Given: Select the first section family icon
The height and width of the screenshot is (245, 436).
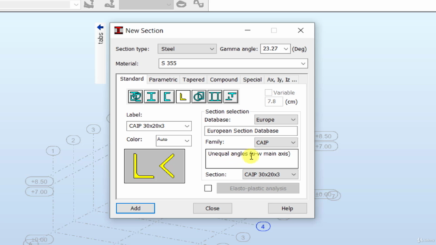Looking at the screenshot, I should pos(136,97).
